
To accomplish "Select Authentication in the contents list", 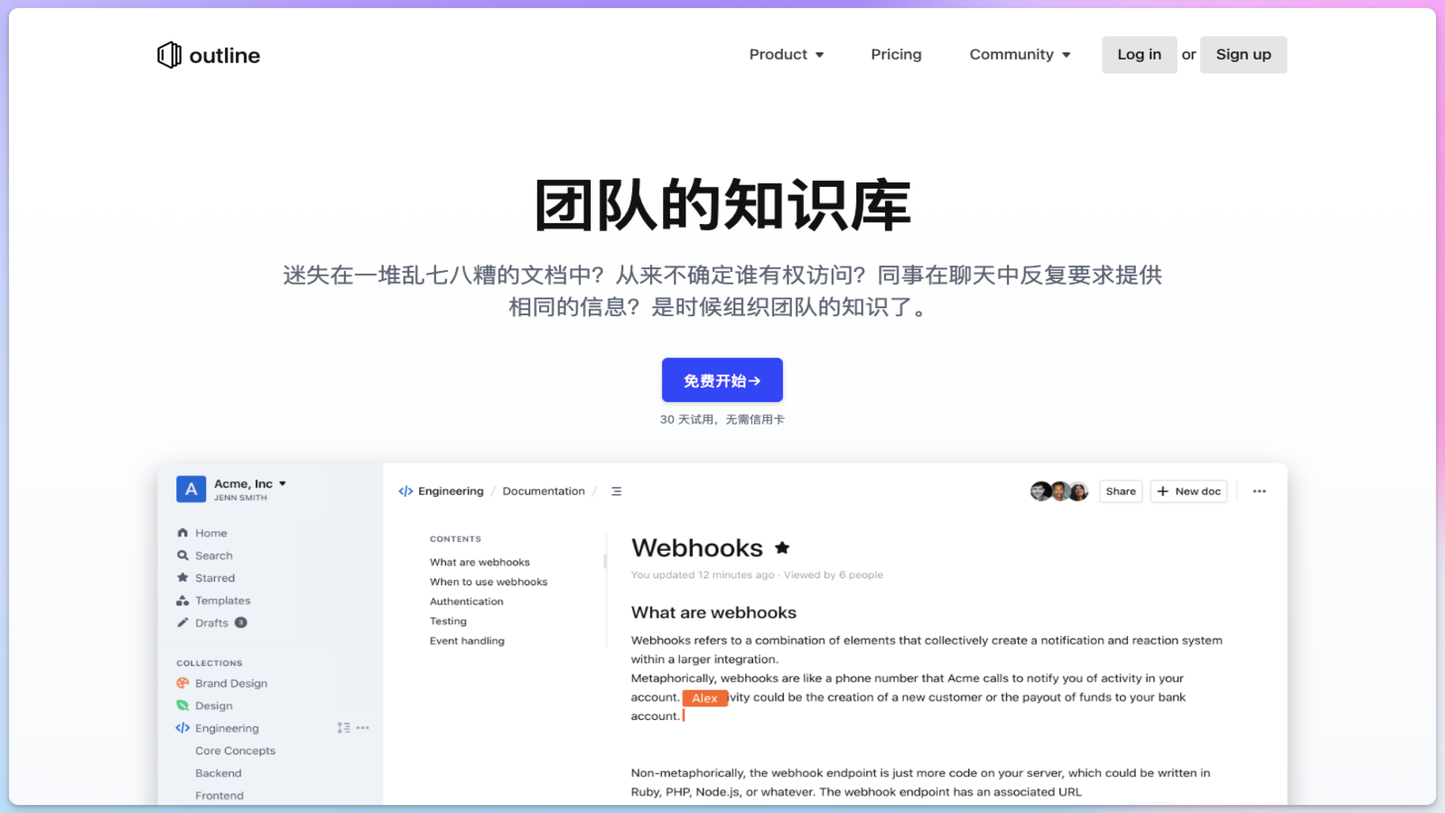I will click(x=466, y=602).
